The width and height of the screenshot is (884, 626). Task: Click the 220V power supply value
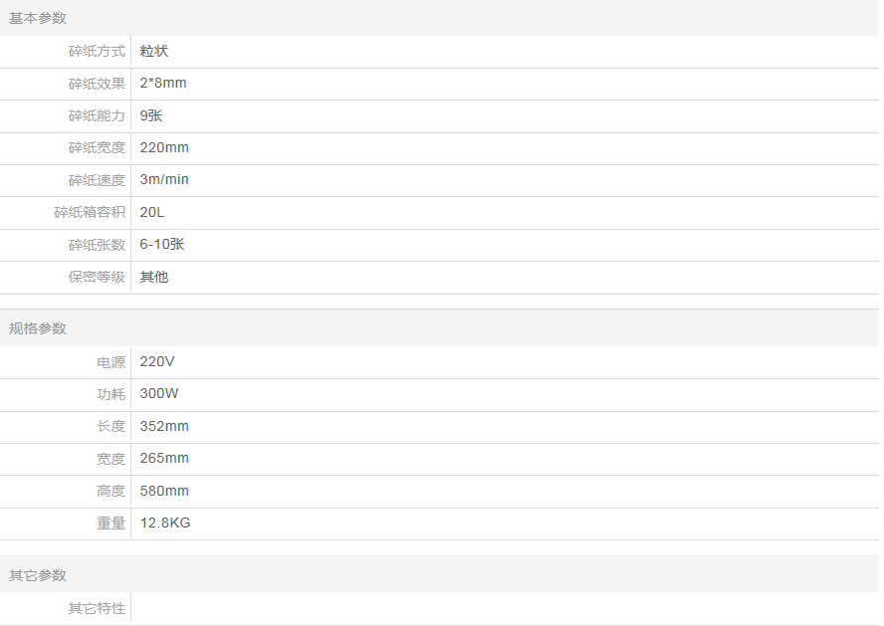(157, 361)
